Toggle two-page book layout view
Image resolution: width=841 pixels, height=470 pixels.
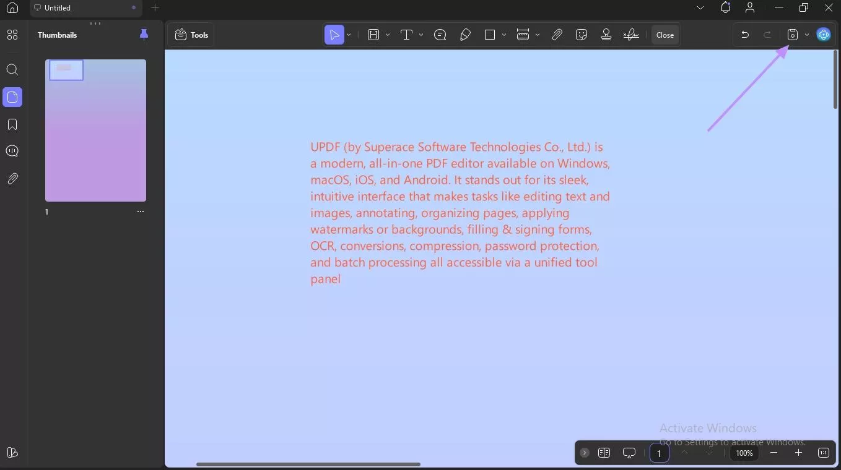[x=604, y=453]
